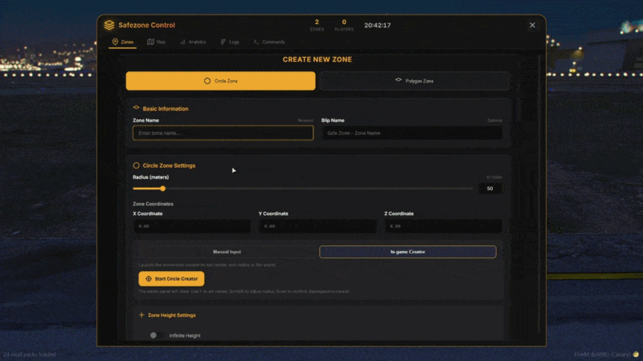Toggle the Infinite Height switch
Image resolution: width=643 pixels, height=361 pixels.
(157, 335)
